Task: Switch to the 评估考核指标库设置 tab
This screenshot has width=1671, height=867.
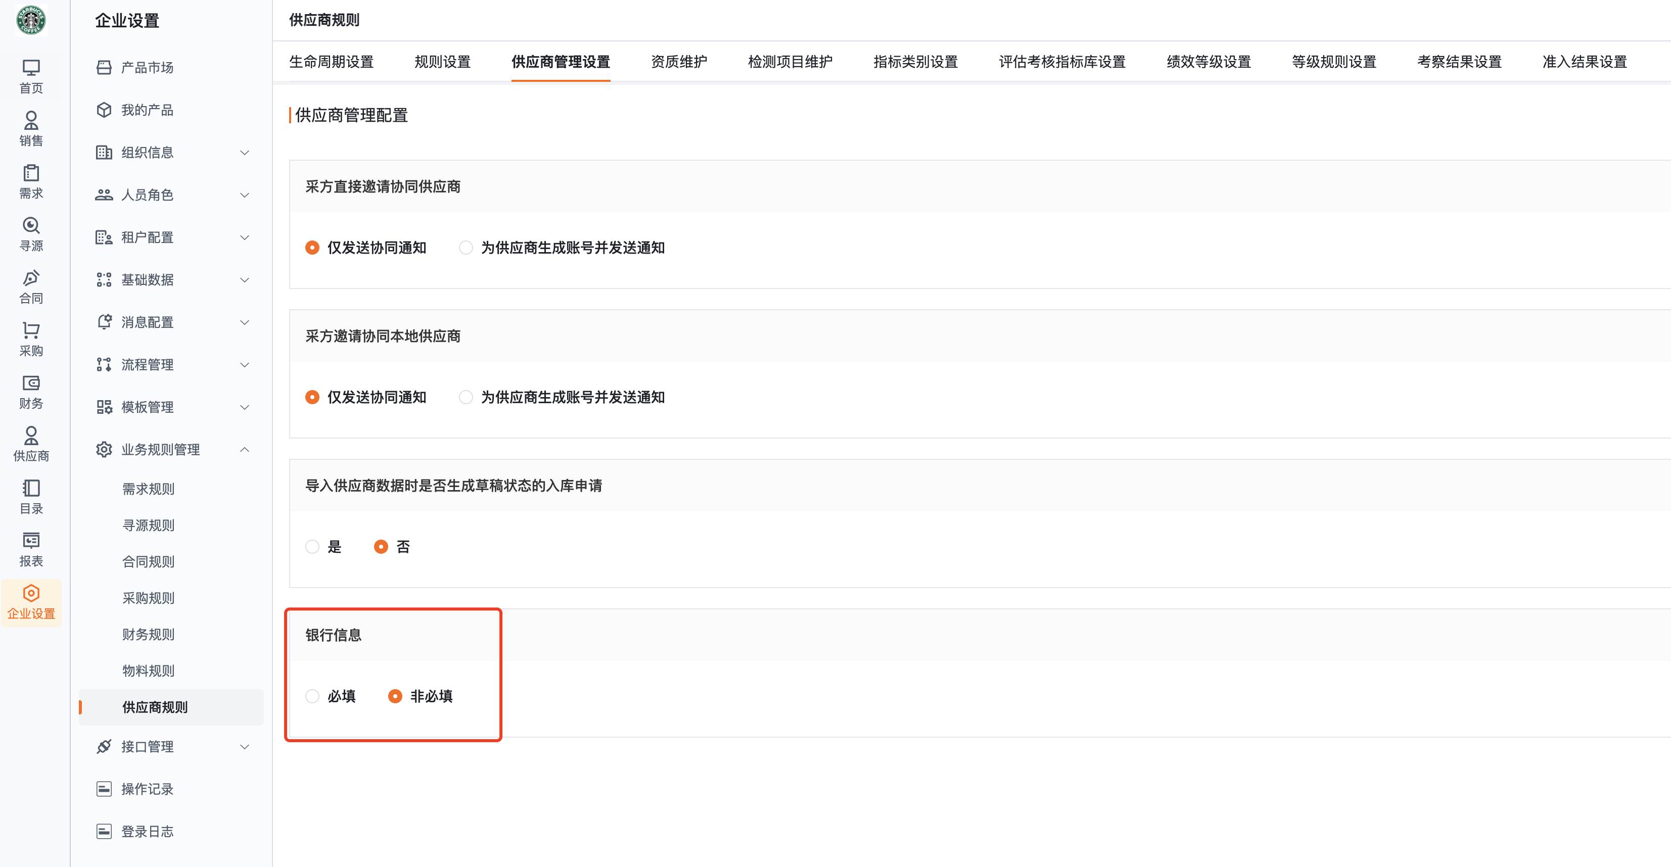Action: coord(1062,62)
